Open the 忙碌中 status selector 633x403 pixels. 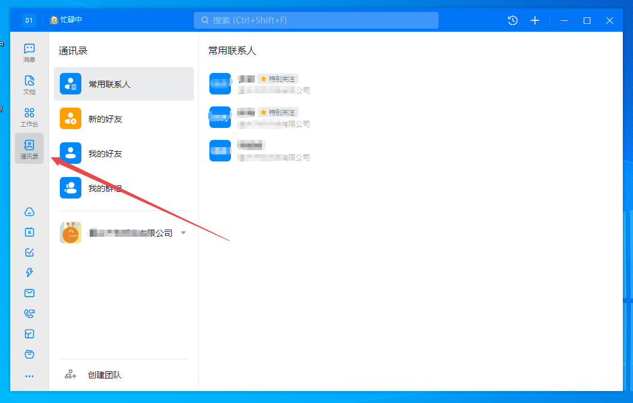(66, 20)
